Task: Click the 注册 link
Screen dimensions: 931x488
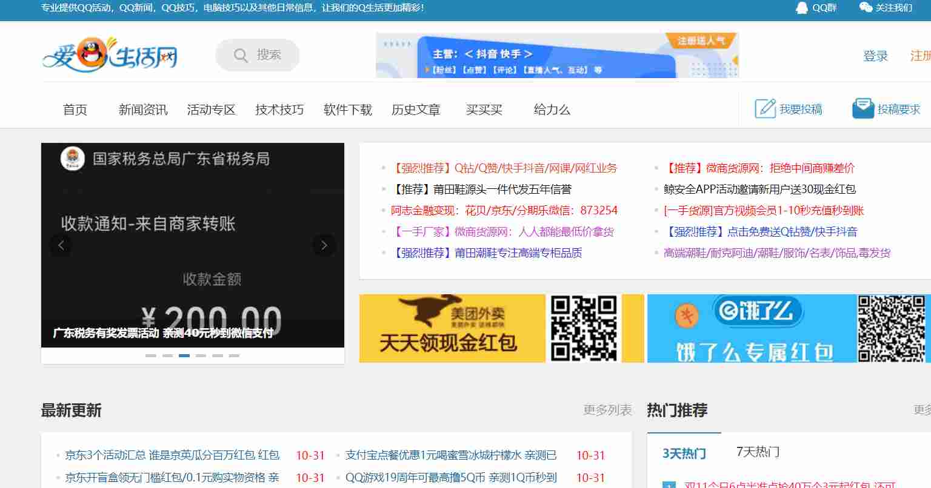Action: tap(920, 56)
